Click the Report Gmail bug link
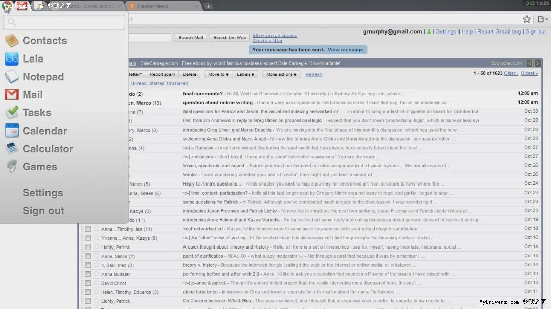Screen dimensions: 551x309 [x=499, y=32]
